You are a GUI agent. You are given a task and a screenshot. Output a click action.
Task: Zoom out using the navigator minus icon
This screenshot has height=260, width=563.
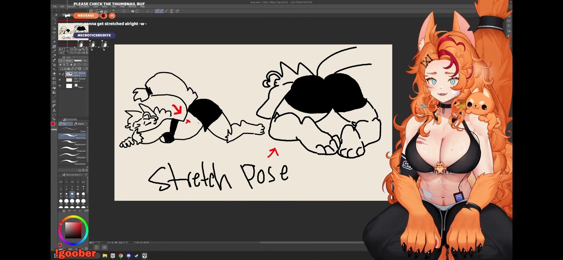pos(72,49)
